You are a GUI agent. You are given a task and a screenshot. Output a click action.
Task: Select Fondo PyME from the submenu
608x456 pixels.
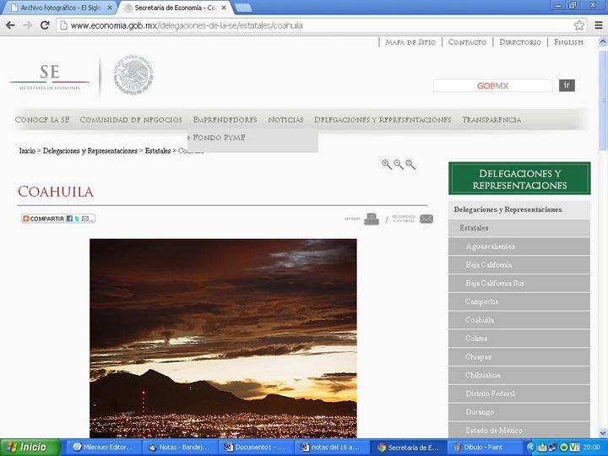click(219, 138)
